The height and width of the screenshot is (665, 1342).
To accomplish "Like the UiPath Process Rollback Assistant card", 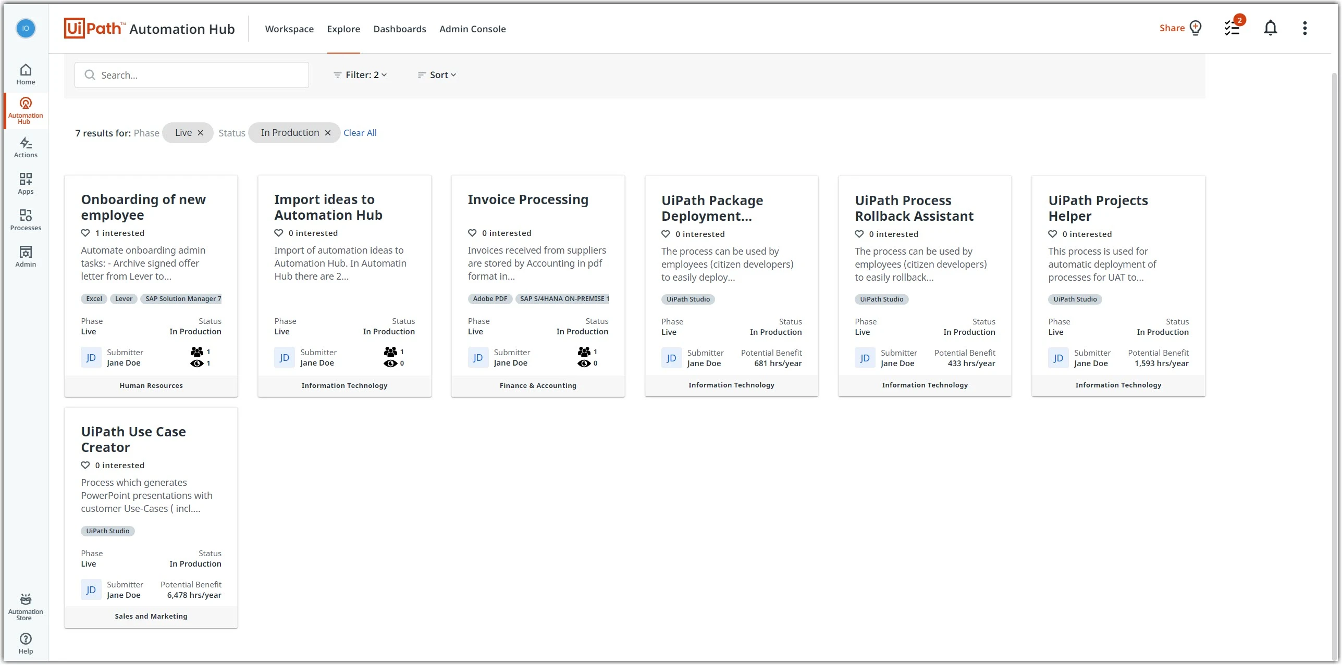I will 859,234.
